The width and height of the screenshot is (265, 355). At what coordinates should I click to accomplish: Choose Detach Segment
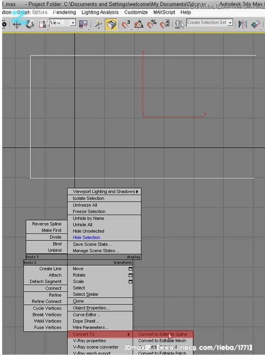tap(45, 282)
